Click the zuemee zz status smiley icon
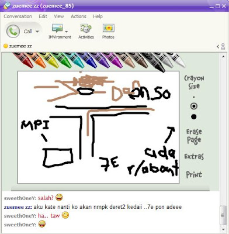 coord(6,46)
